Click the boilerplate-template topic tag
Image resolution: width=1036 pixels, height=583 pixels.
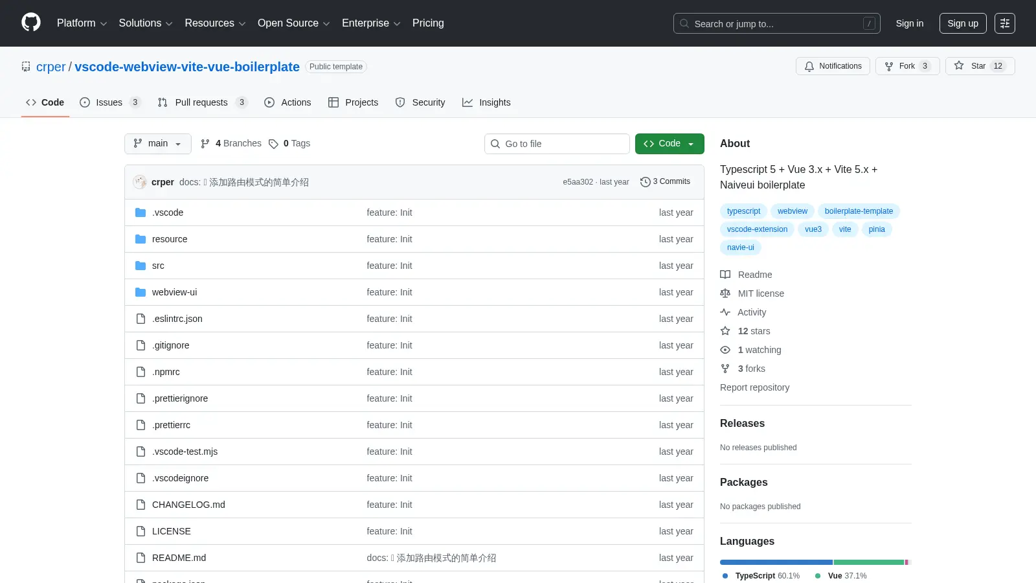pos(859,211)
